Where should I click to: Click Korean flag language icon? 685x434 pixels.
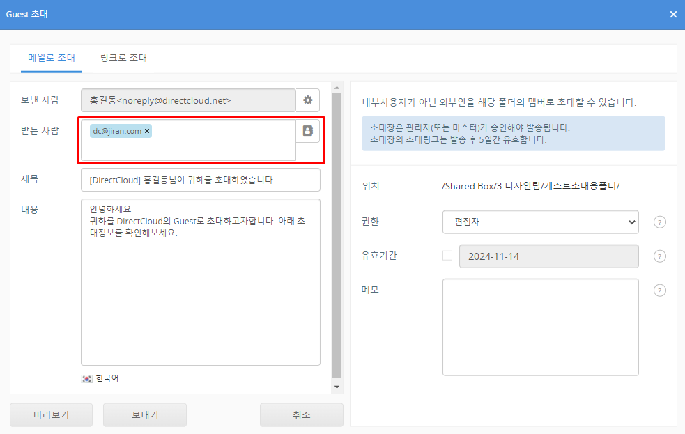click(x=87, y=378)
